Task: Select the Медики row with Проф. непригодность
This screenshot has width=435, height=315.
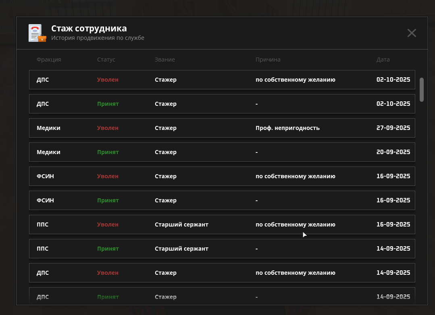Action: point(222,128)
